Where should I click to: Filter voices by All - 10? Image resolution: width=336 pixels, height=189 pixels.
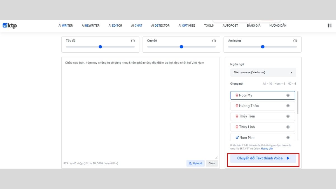pyautogui.click(x=267, y=84)
